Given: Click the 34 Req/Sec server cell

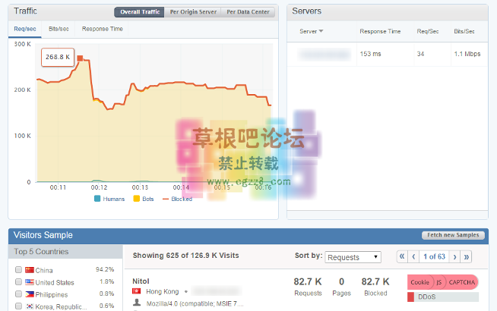Looking at the screenshot, I should (x=420, y=54).
